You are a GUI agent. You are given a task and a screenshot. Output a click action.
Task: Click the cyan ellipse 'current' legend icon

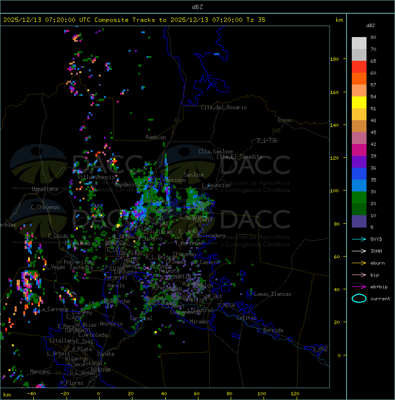(359, 298)
